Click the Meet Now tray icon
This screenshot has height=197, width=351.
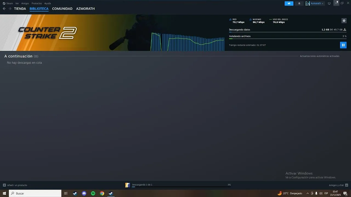(x=312, y=193)
